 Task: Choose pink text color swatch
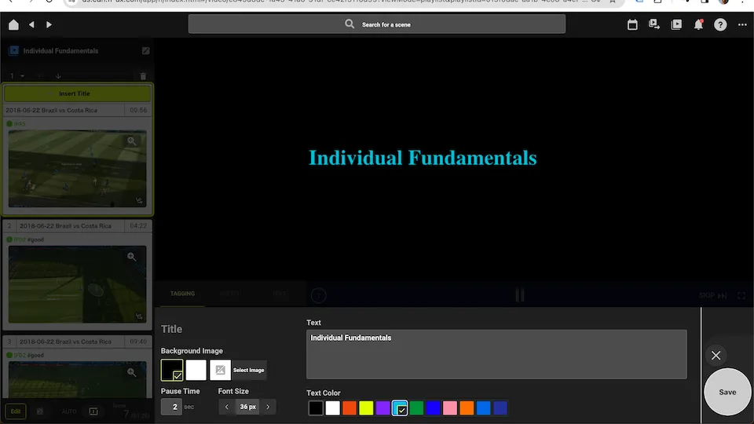[x=450, y=408]
